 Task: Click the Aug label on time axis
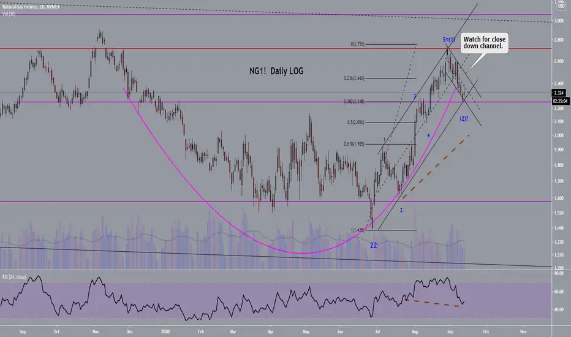[x=414, y=331]
